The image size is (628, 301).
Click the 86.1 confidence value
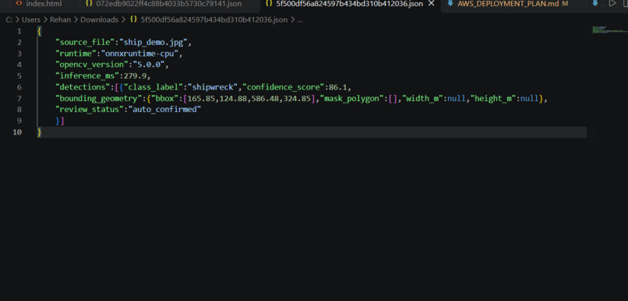pos(337,87)
